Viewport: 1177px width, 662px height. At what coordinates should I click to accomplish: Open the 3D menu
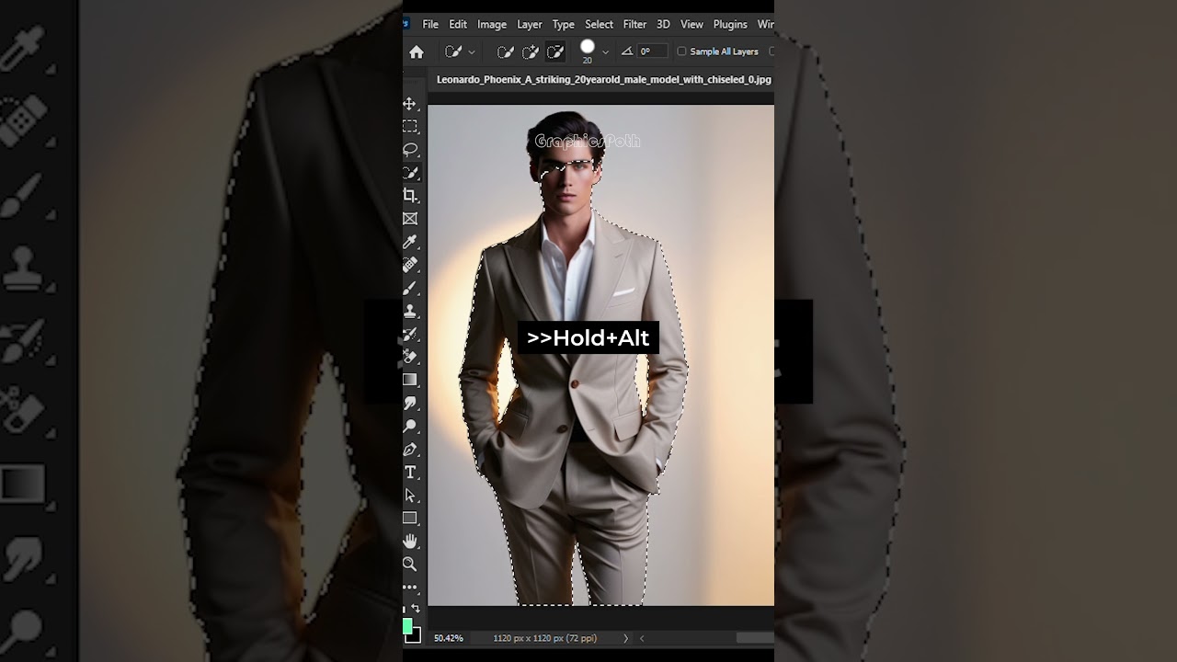tap(663, 25)
